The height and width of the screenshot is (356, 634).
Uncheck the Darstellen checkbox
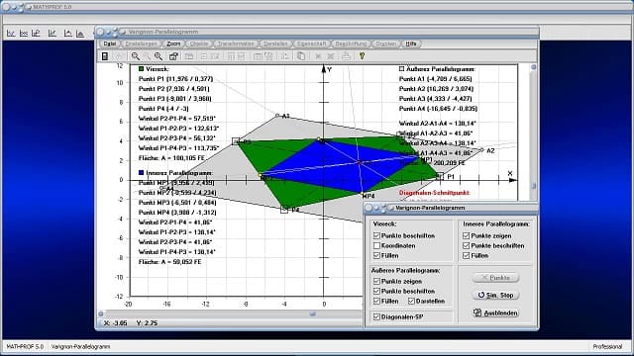point(412,301)
